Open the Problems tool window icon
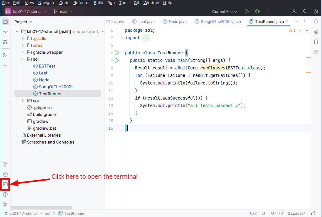Screen dimensions: 322x217 [x=5, y=194]
